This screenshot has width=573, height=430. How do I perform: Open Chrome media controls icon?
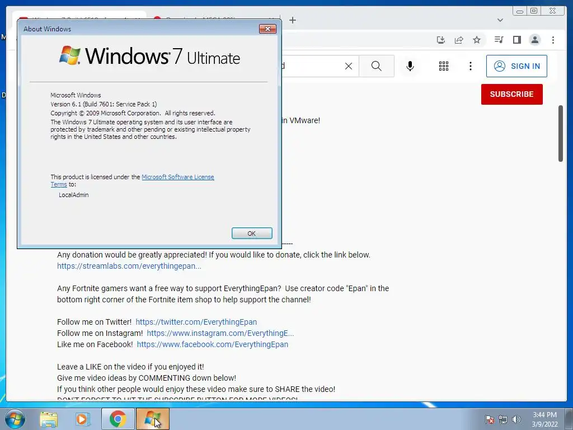coord(499,40)
